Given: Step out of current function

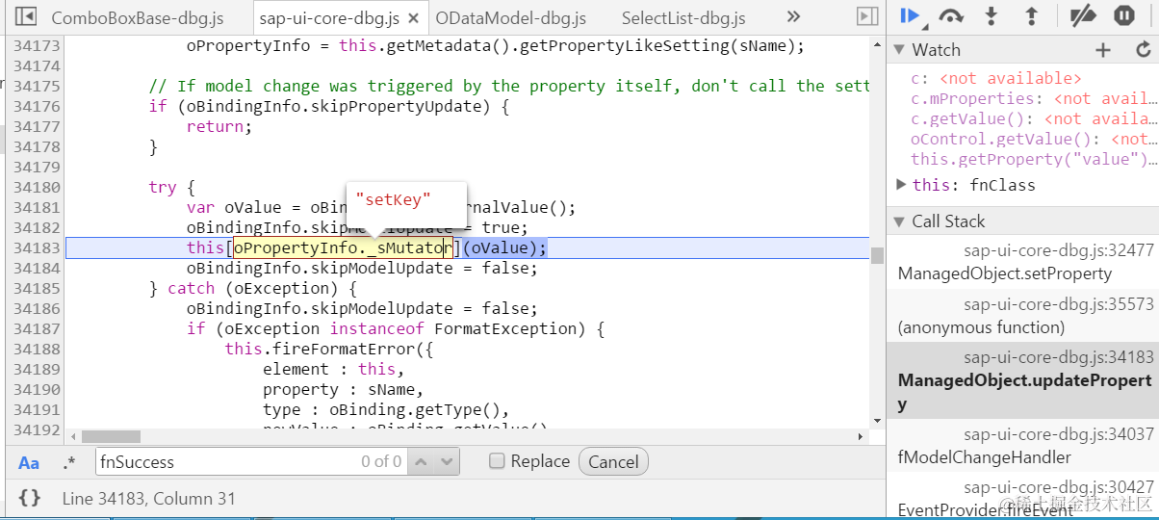Looking at the screenshot, I should coord(1031,15).
